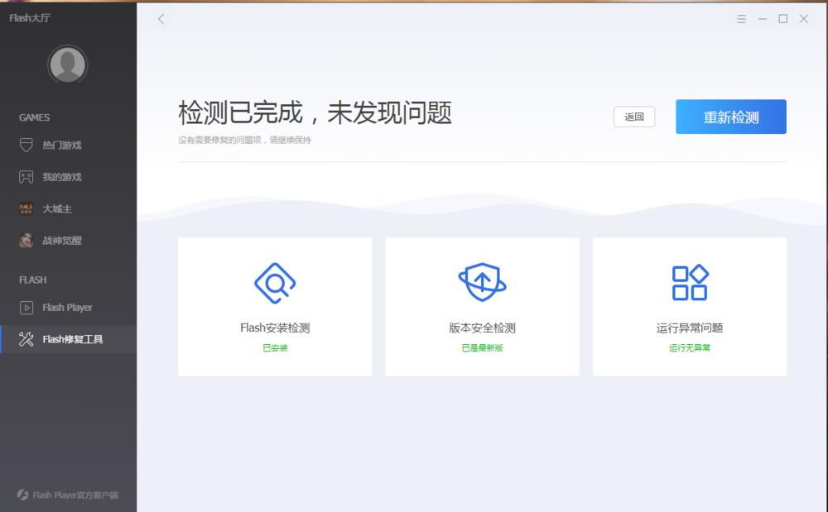828x512 pixels.
Task: Select the Flash修复工具 wrench icon
Action: pos(26,339)
